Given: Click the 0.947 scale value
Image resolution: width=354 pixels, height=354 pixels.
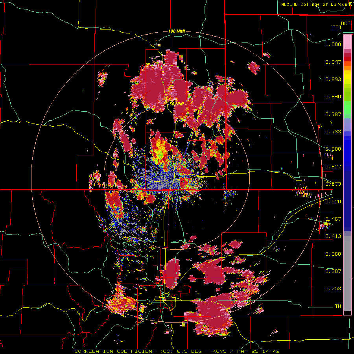Looking at the screenshot, I should pyautogui.click(x=333, y=62).
